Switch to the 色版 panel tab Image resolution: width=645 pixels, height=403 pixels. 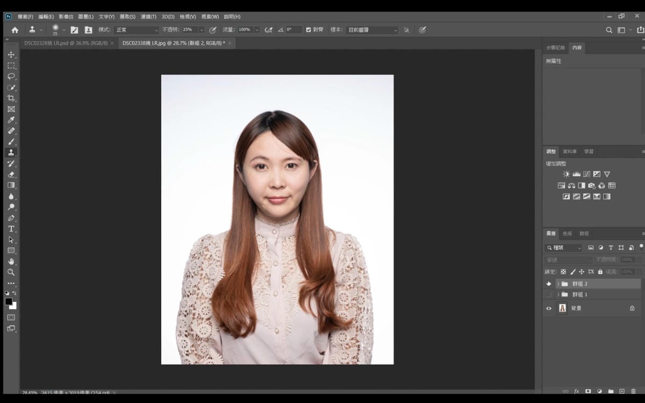(568, 234)
